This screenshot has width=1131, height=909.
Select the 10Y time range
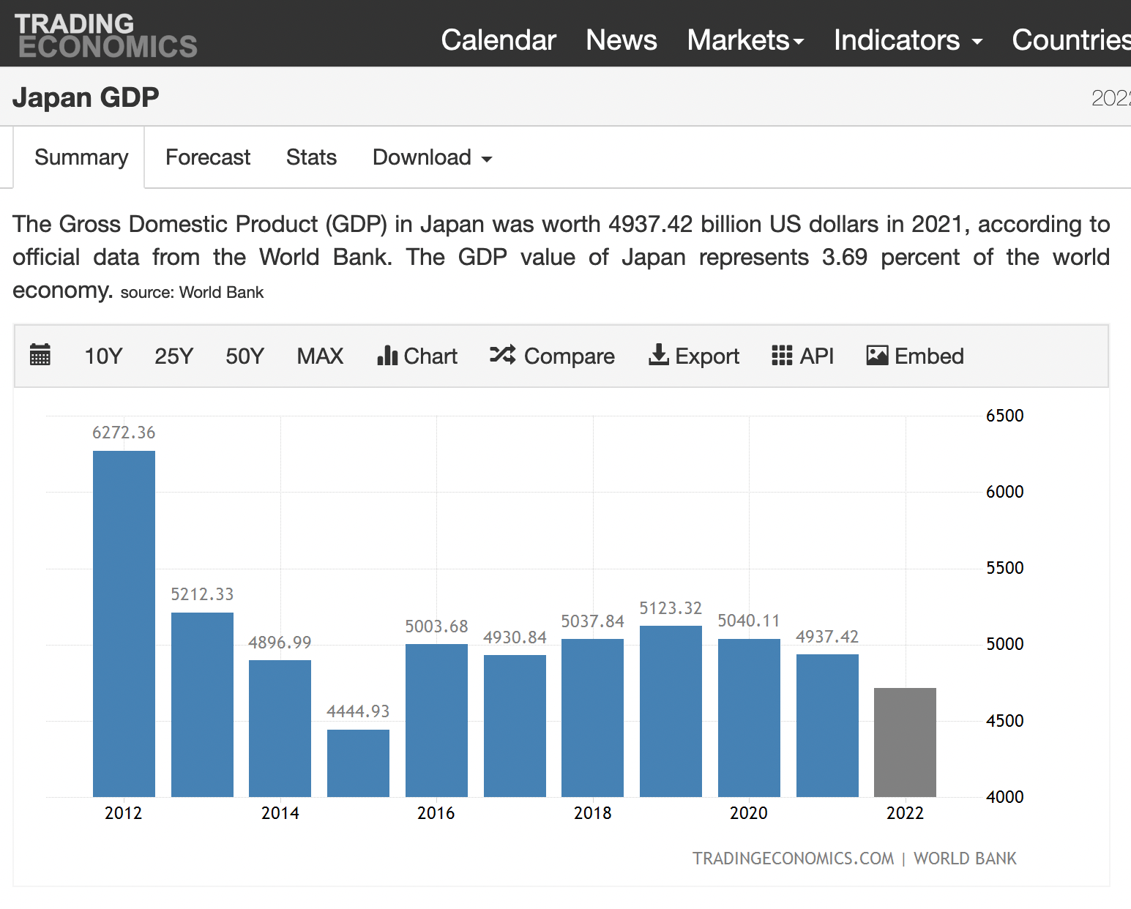103,356
